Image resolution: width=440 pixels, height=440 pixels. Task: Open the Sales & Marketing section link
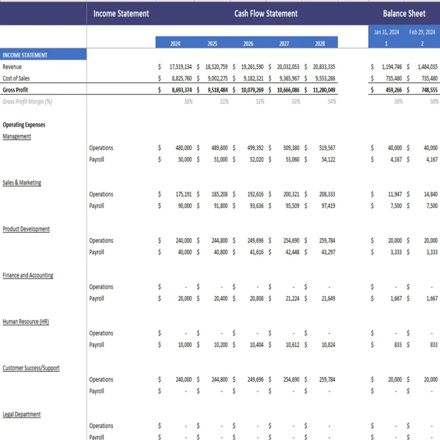22,182
